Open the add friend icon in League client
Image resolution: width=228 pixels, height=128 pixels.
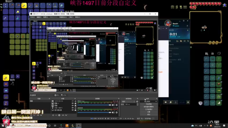[x=177, y=41]
